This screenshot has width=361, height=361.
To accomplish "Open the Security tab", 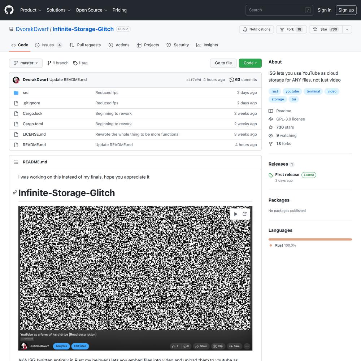I will coord(178,45).
